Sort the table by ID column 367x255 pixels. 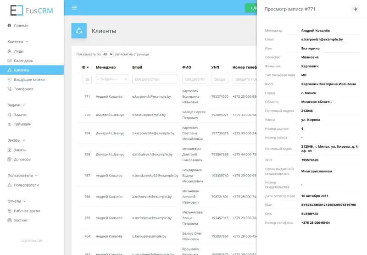[x=85, y=67]
